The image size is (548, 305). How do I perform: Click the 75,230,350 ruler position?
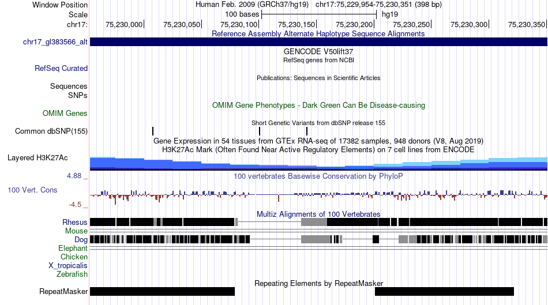click(527, 24)
